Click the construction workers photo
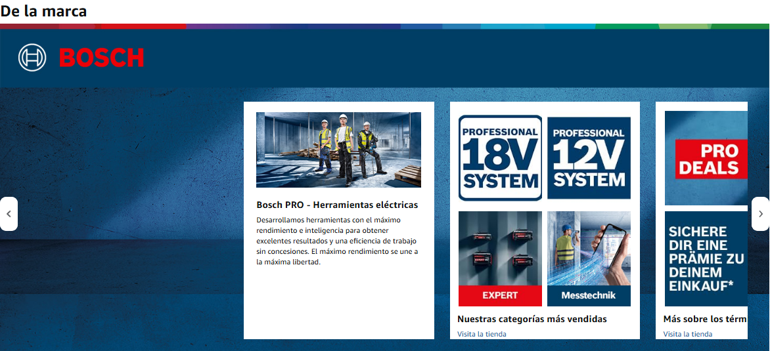 click(338, 150)
